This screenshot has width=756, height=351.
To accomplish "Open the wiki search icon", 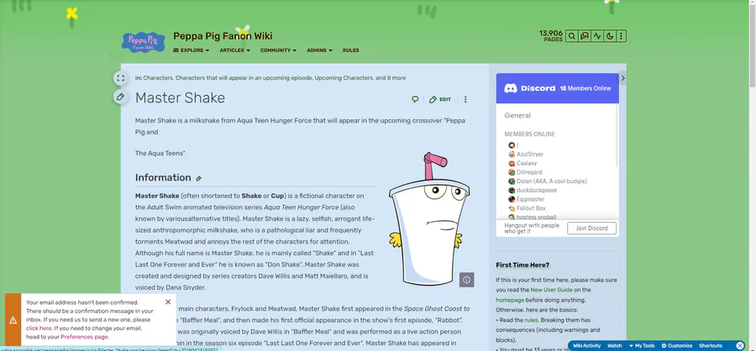I will (x=572, y=36).
